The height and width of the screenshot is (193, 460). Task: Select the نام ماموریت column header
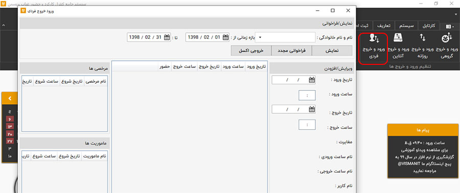(94, 156)
